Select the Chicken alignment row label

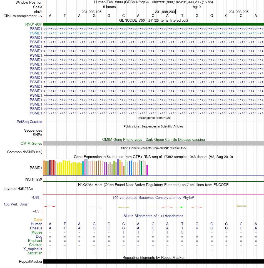36,245
